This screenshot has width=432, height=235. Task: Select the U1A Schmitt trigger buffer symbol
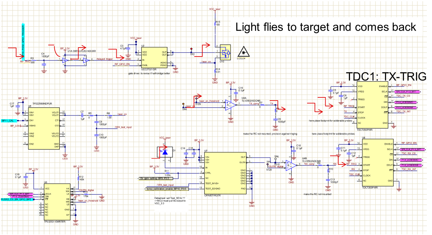point(65,60)
